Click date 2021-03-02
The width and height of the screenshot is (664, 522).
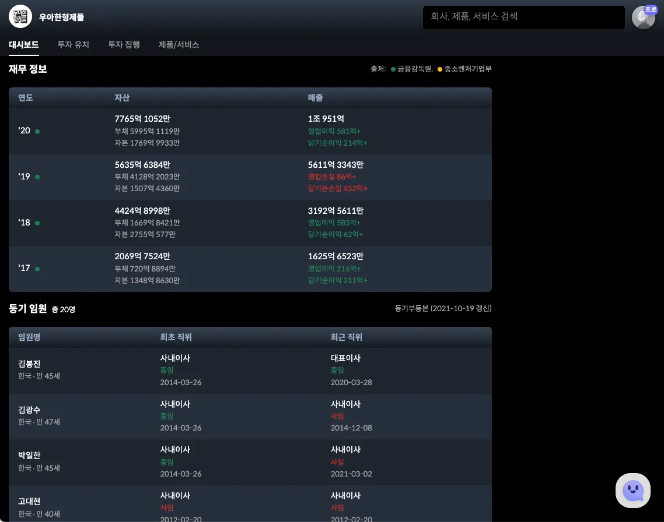point(351,474)
